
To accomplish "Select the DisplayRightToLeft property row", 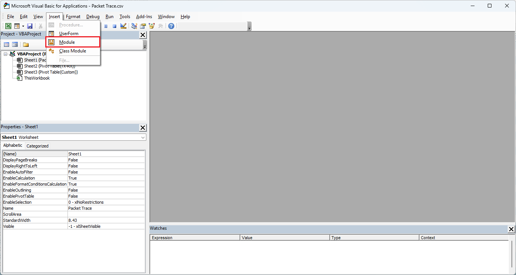I will (74, 166).
